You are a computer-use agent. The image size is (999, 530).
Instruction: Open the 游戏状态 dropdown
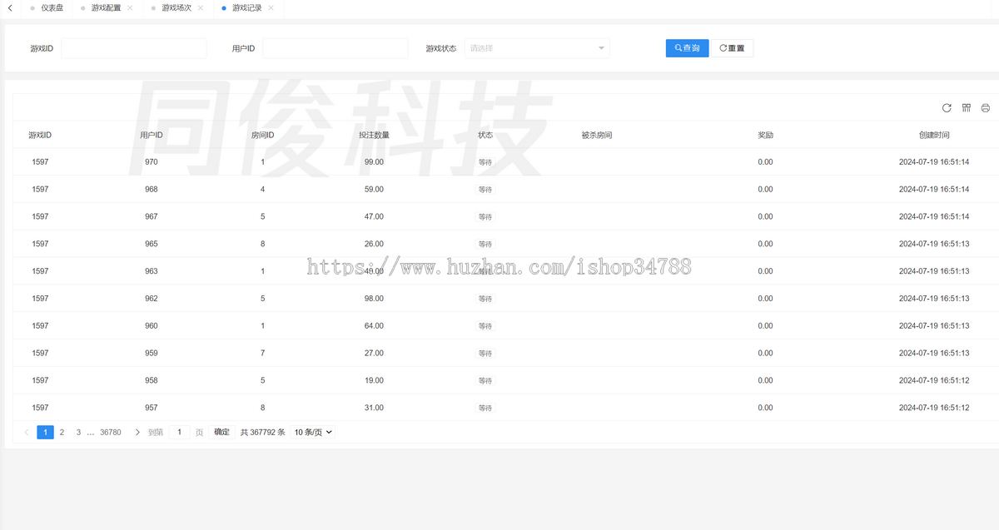pos(537,48)
